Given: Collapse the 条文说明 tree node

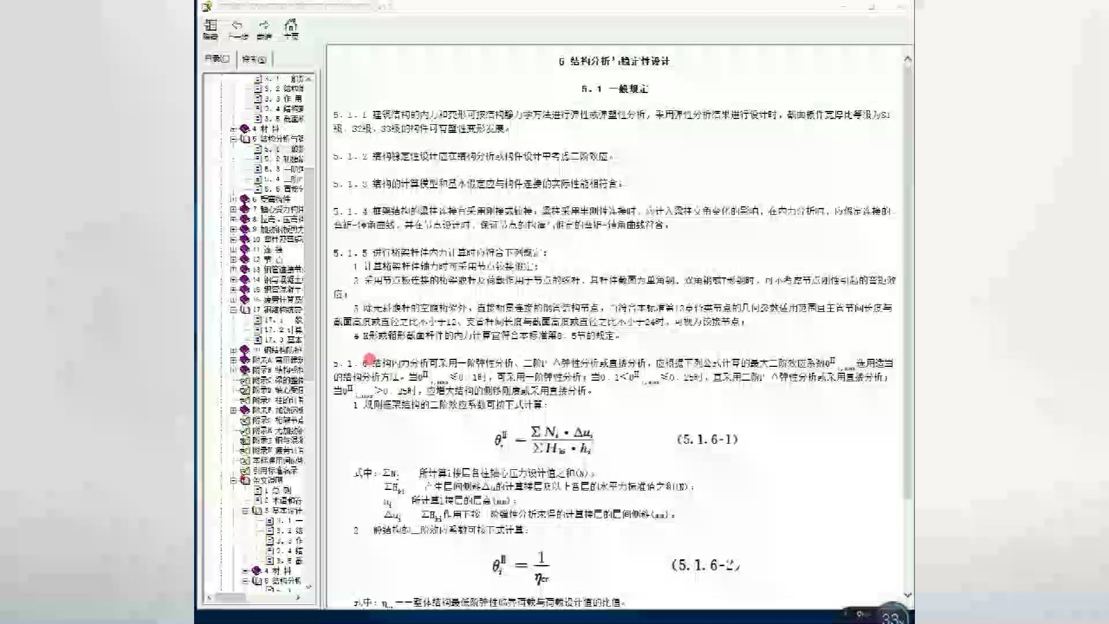Looking at the screenshot, I should click(233, 480).
